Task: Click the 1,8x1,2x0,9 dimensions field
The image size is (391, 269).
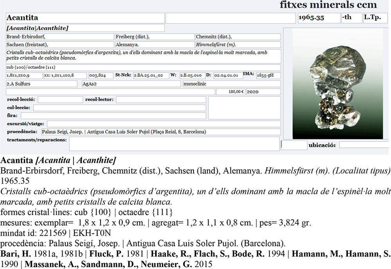Action: tap(24, 75)
